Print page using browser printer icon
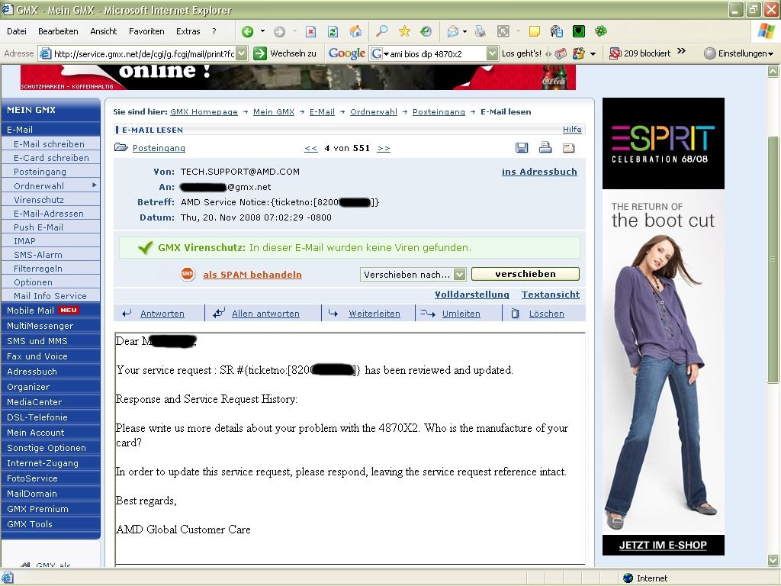This screenshot has width=781, height=586. coord(480,31)
